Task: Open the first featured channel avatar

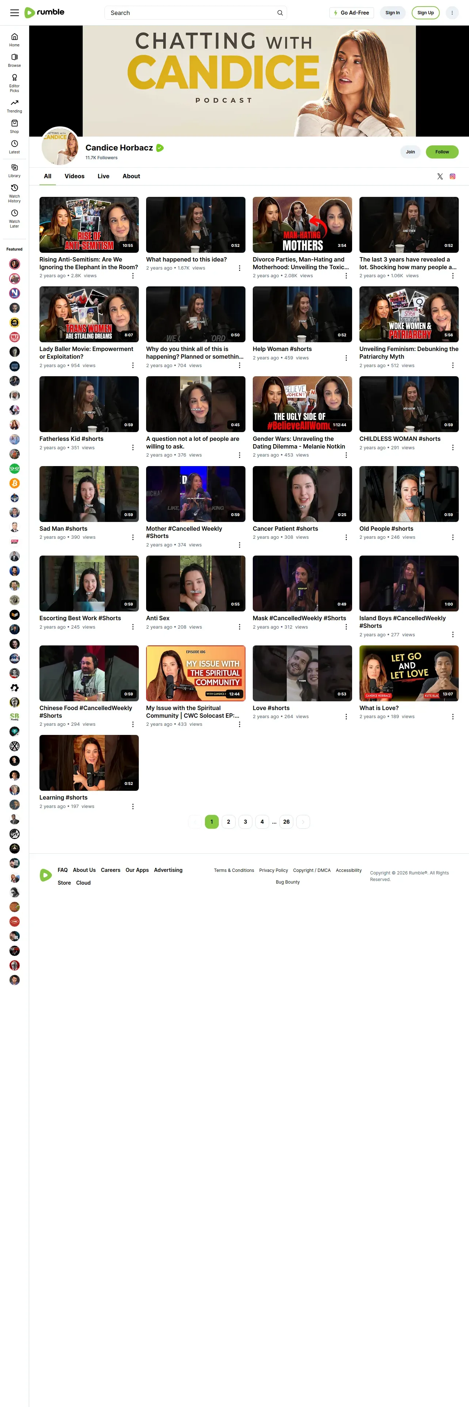Action: [x=15, y=264]
